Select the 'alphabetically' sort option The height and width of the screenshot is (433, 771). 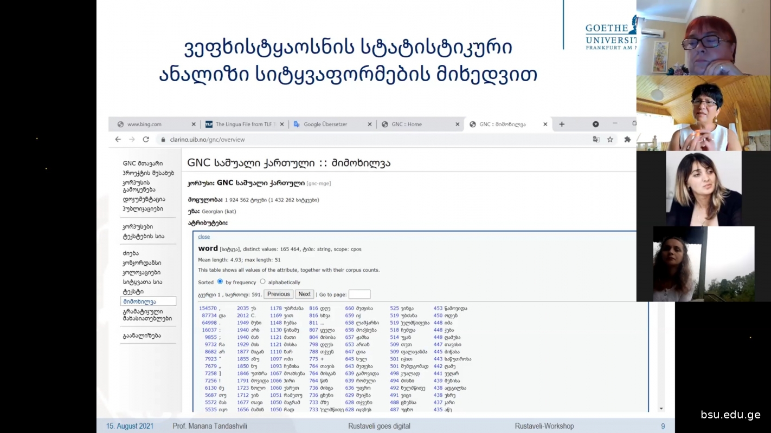[x=262, y=281]
